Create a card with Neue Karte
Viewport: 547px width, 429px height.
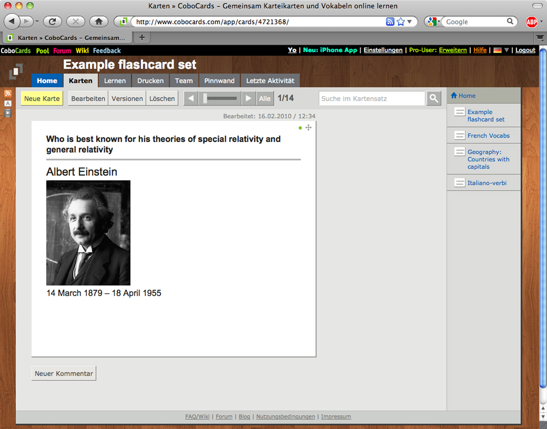point(42,98)
